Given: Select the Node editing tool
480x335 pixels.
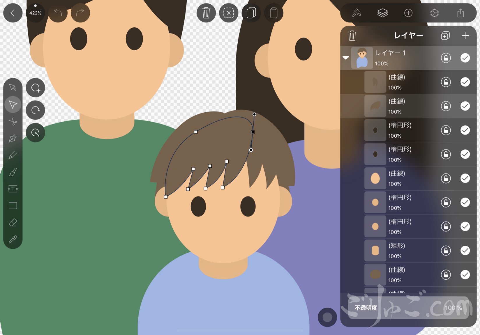Looking at the screenshot, I should (x=13, y=104).
